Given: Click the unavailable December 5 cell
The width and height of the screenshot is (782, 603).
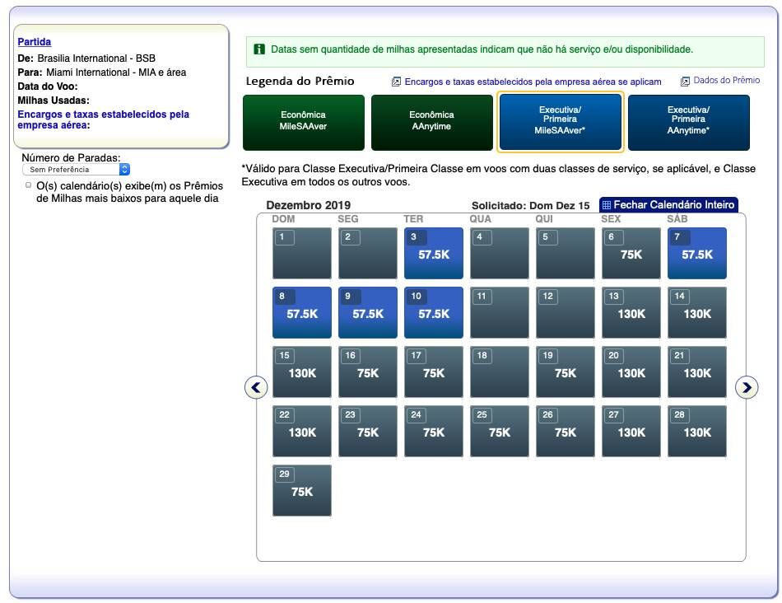Looking at the screenshot, I should point(566,253).
